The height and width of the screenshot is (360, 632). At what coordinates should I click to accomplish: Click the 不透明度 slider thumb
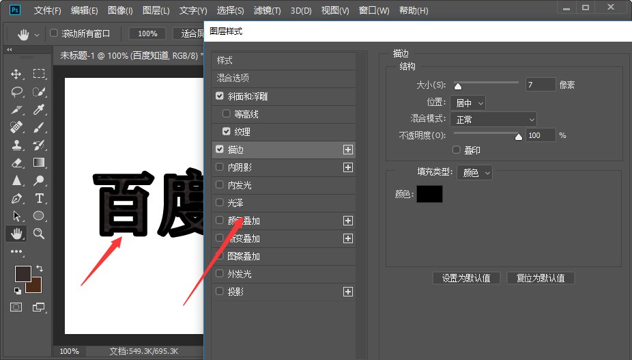click(x=519, y=137)
